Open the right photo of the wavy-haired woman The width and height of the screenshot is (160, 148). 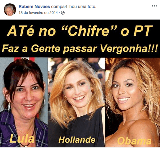pyautogui.click(x=133, y=102)
